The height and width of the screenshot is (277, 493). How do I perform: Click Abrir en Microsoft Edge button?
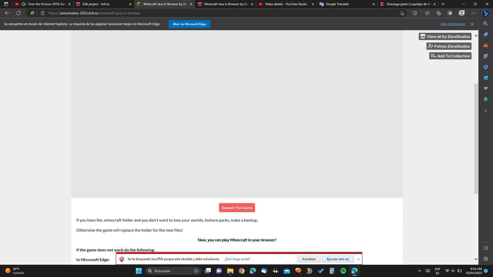(189, 24)
